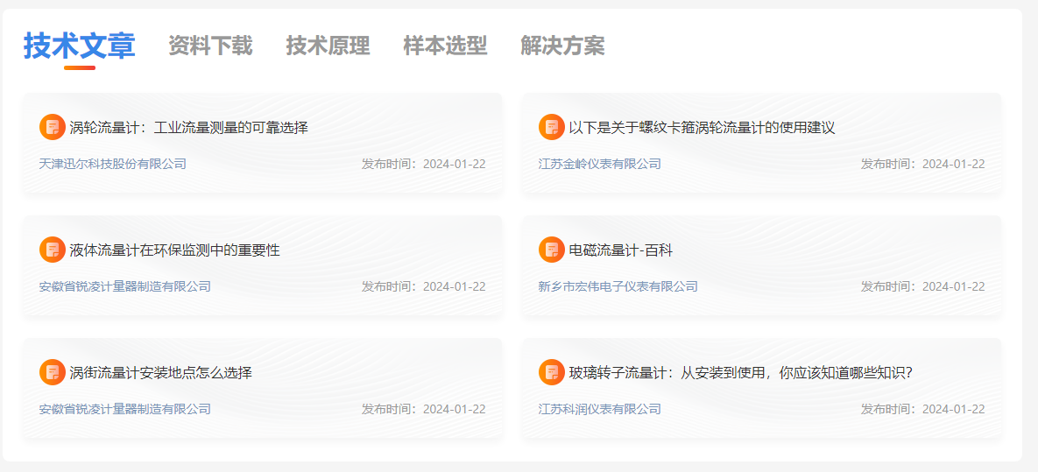
Task: Click publish date of 电磁流量计-百科 article
Action: pos(923,286)
